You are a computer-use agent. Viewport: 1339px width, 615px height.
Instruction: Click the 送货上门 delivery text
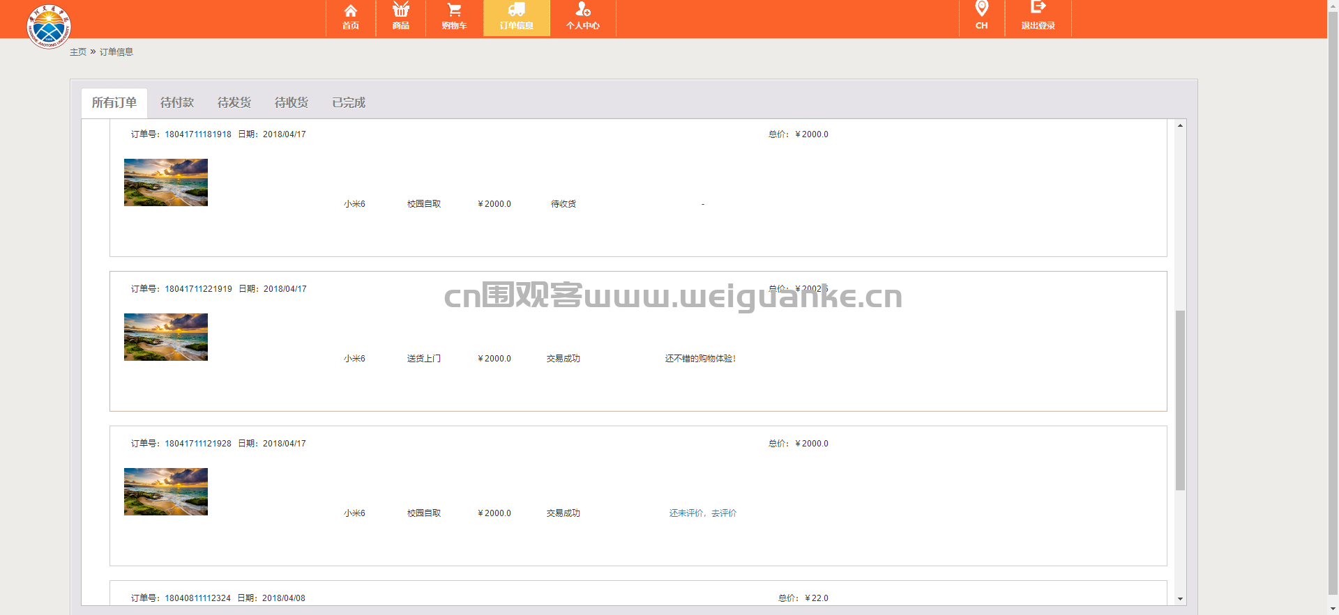click(x=424, y=359)
